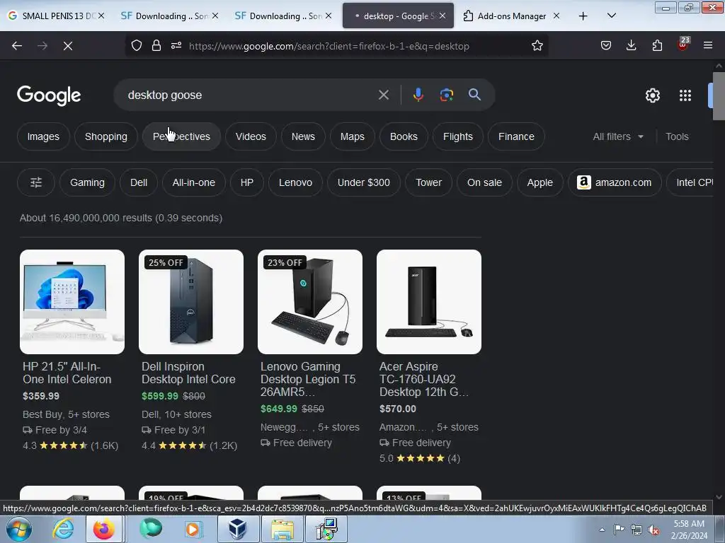This screenshot has width=725, height=543.
Task: Go to the Google logo homepage
Action: coord(49,95)
